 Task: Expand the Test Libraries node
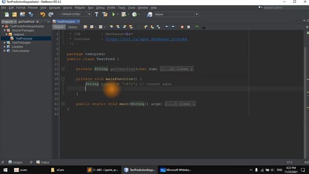(5, 51)
